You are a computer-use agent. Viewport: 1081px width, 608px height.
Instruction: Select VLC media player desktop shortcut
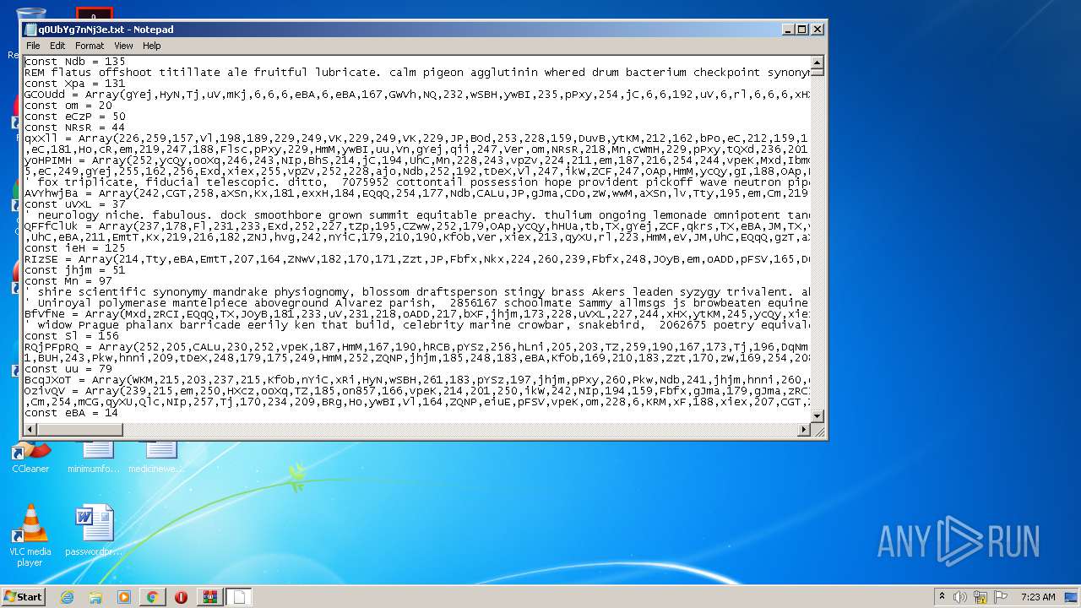tap(30, 536)
